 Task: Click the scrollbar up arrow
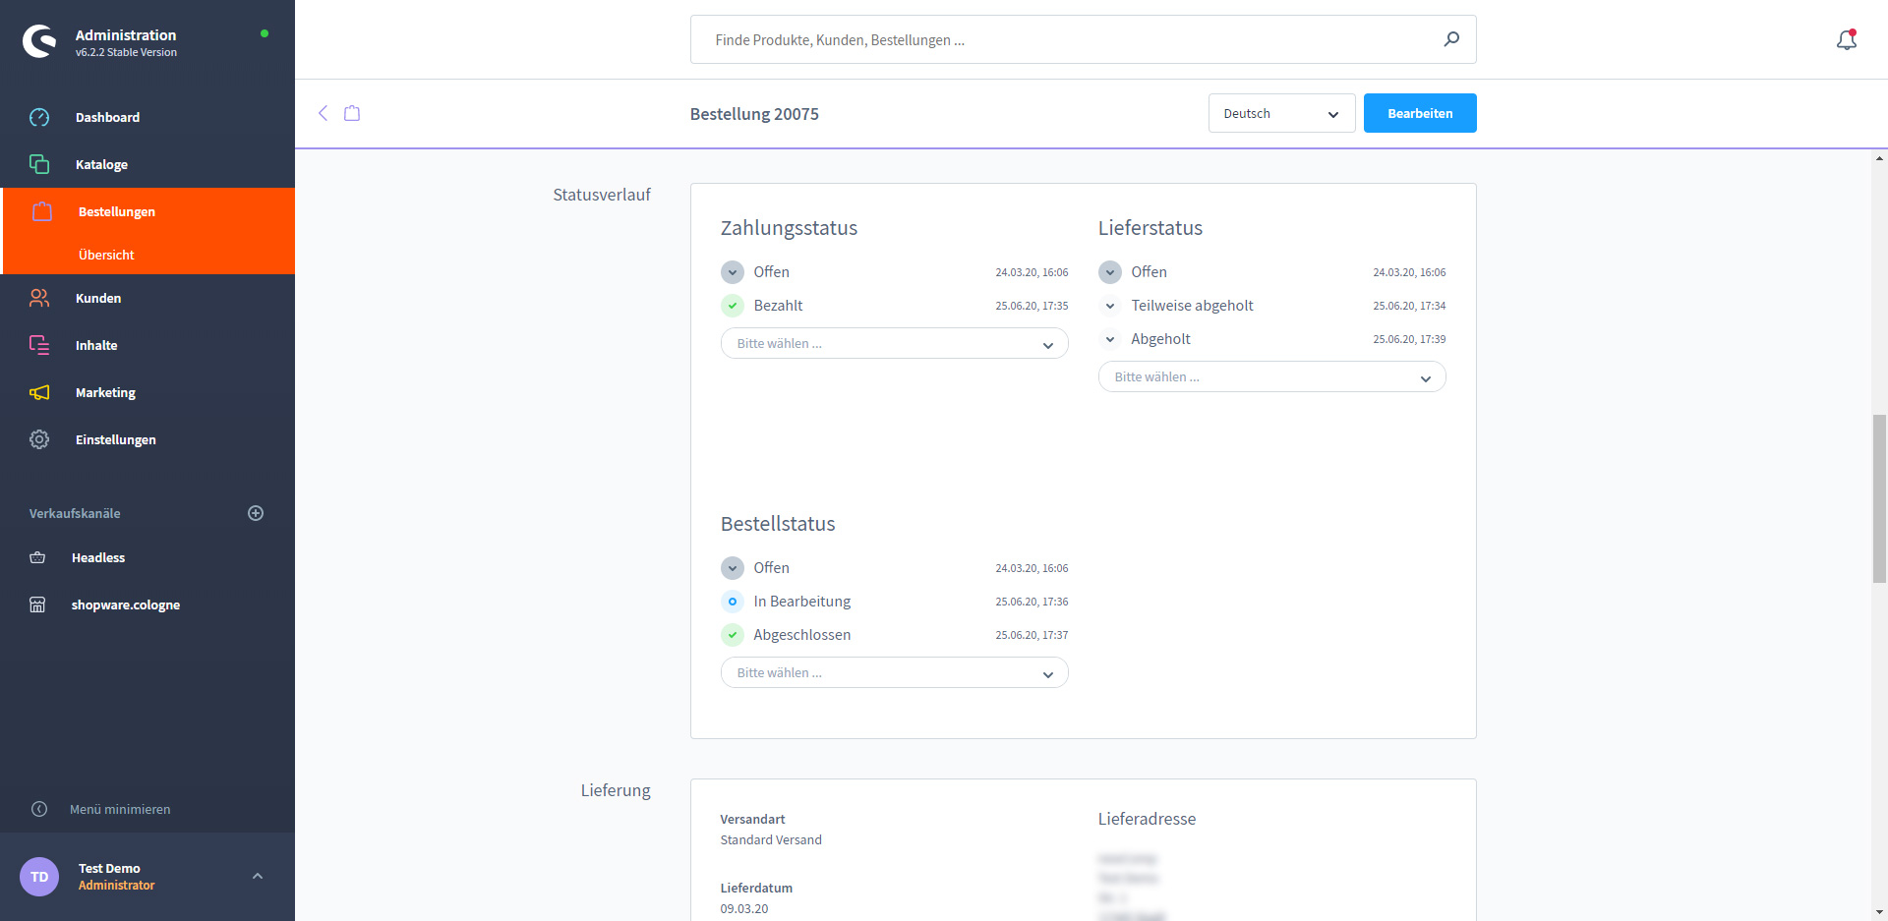coord(1879,157)
